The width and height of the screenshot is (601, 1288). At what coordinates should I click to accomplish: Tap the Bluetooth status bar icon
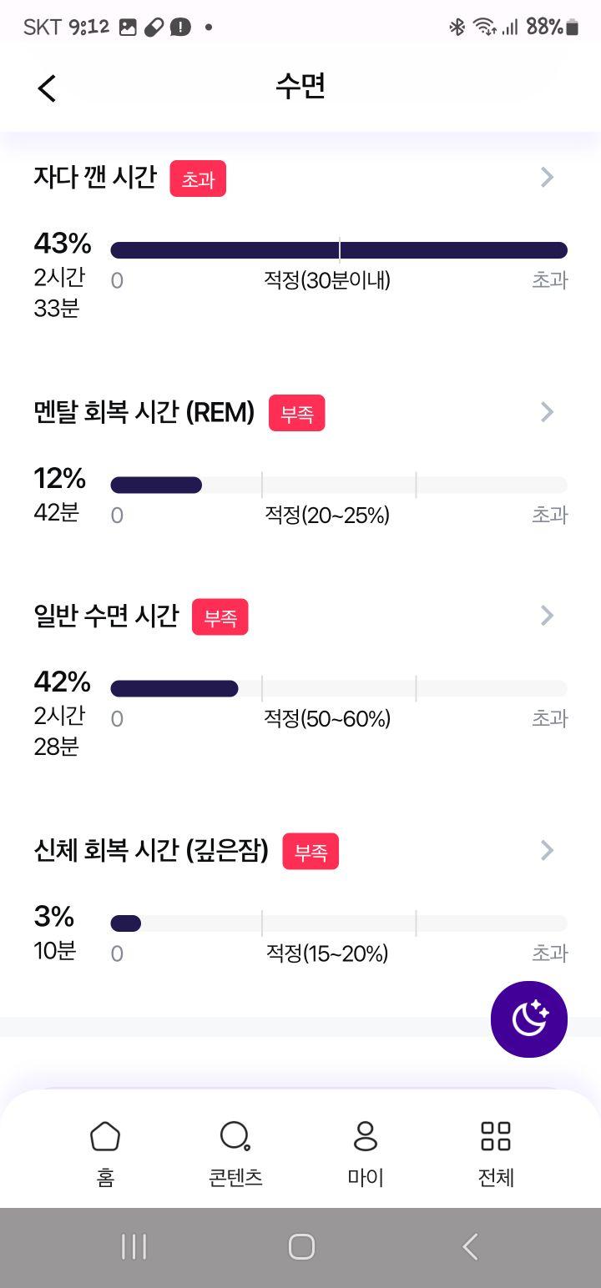[x=457, y=27]
